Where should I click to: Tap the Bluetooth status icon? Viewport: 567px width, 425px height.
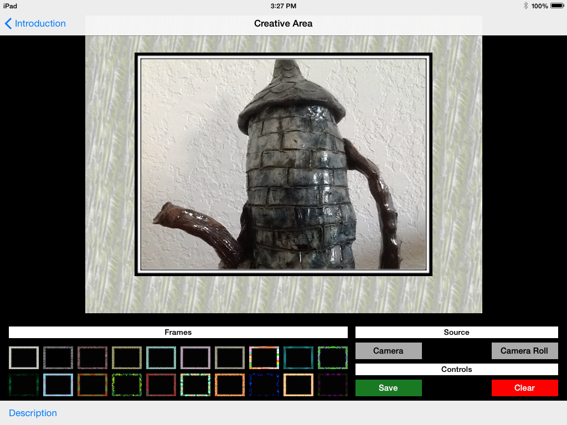[x=525, y=6]
